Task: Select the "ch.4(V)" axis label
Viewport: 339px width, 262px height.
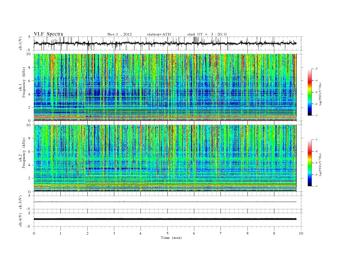Action: point(20,220)
